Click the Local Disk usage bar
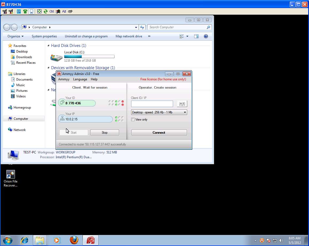309x246 pixels. [x=89, y=57]
